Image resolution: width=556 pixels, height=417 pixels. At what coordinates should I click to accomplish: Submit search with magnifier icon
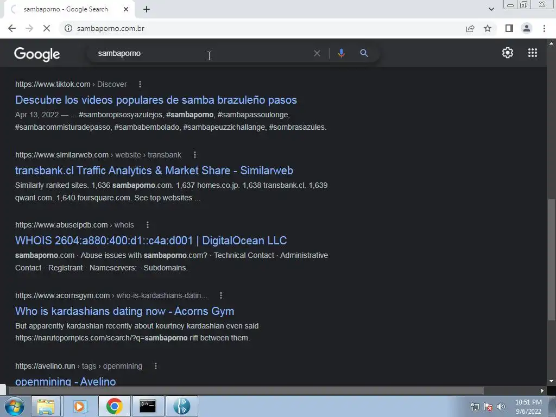[x=364, y=53]
